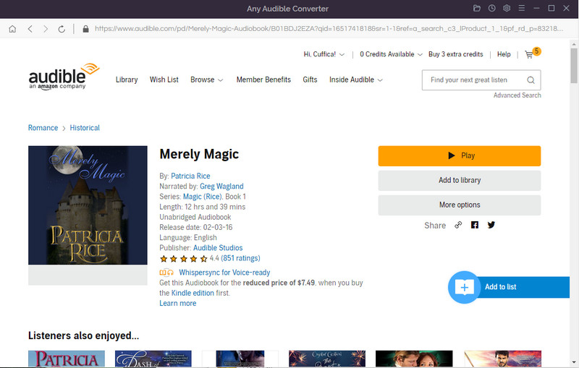Open the fireworks-cover recommended book
This screenshot has height=368, width=579.
click(x=327, y=359)
